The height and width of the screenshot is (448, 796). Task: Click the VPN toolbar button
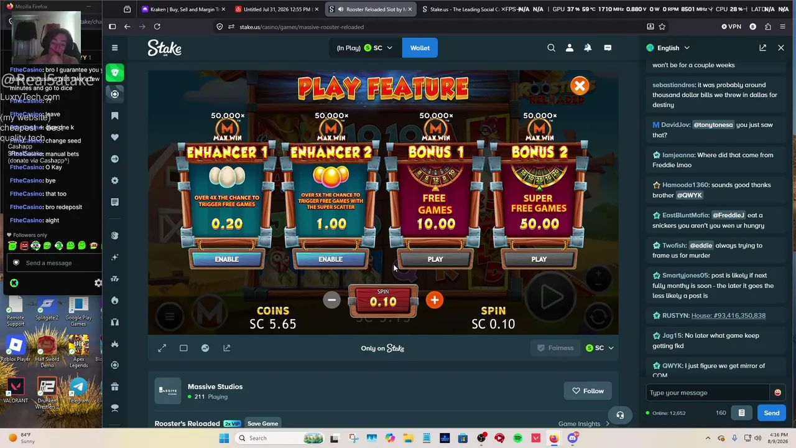click(731, 27)
